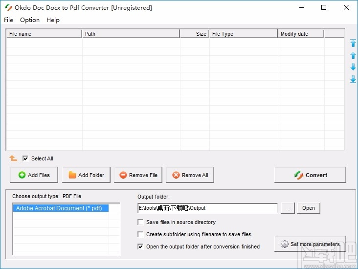This screenshot has width=358, height=269.
Task: Click the Okdo app icon in title bar
Action: pyautogui.click(x=8, y=7)
